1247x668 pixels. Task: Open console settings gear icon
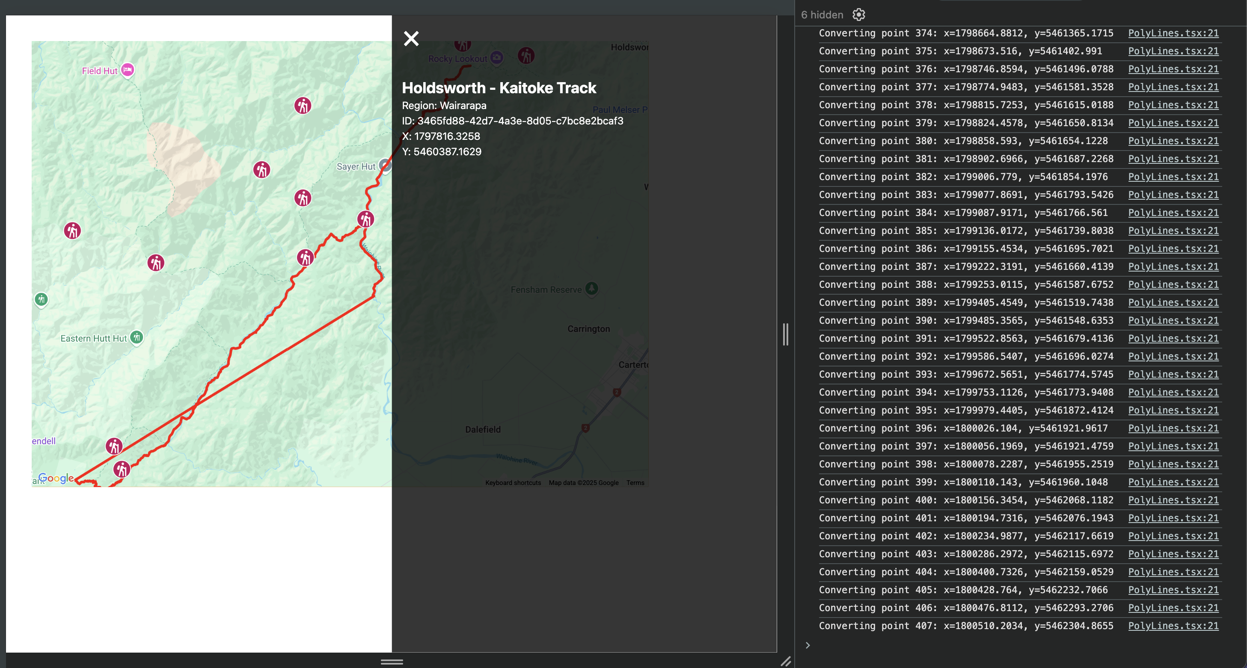(x=859, y=15)
